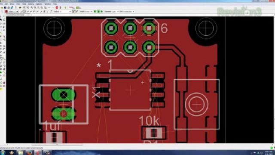Image resolution: width=275 pixels, height=155 pixels.
Task: Select the Polygon tool
Action: [4, 69]
